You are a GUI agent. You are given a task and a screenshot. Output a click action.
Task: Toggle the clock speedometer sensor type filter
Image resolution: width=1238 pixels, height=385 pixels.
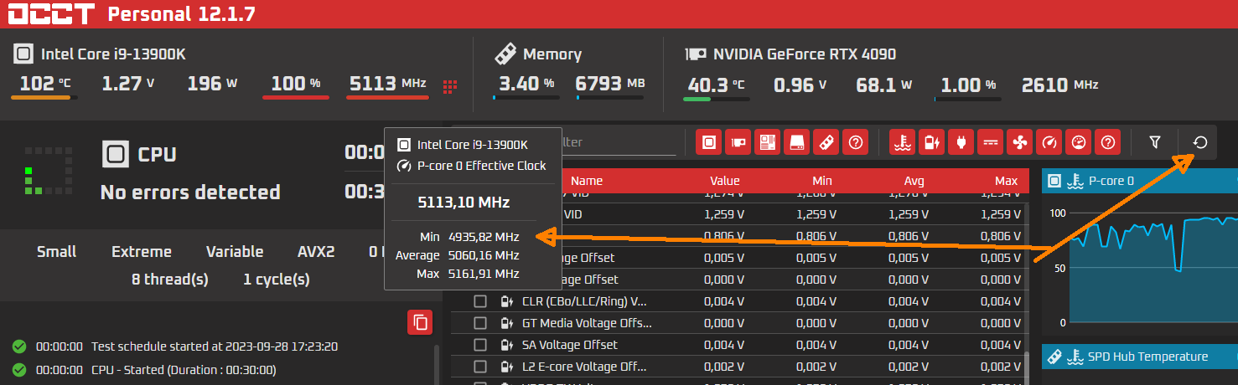click(1049, 142)
